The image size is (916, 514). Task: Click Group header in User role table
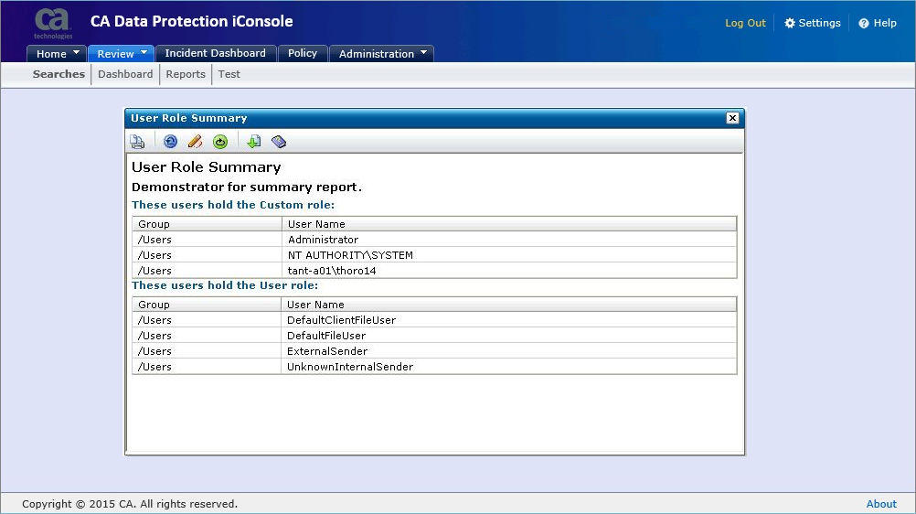click(x=208, y=305)
